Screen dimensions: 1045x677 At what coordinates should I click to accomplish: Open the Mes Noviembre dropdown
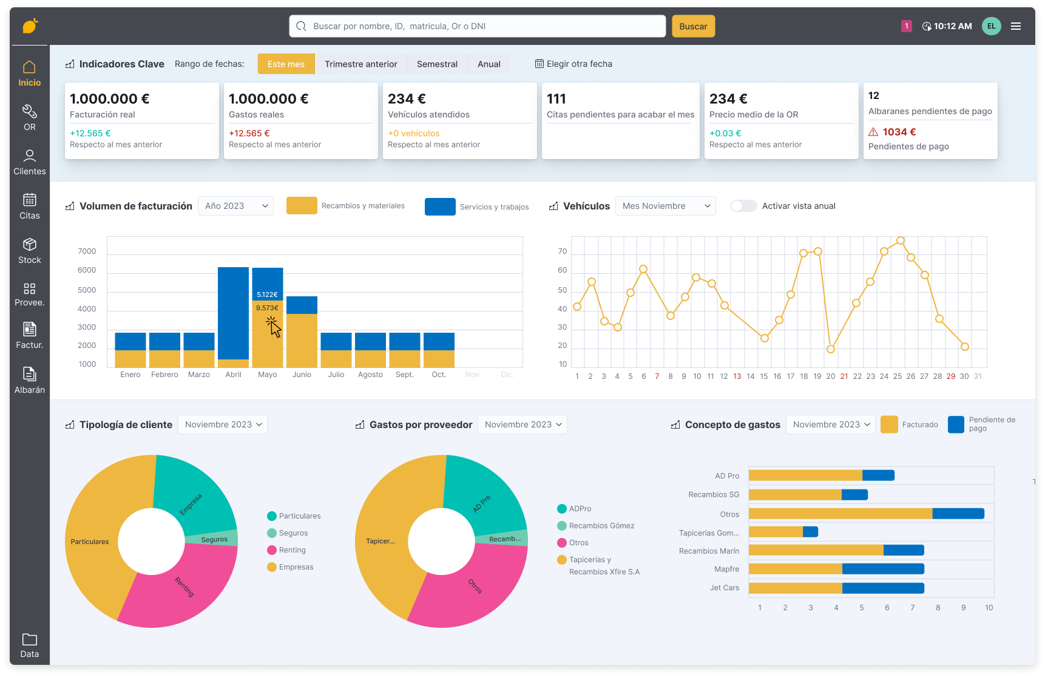click(665, 206)
